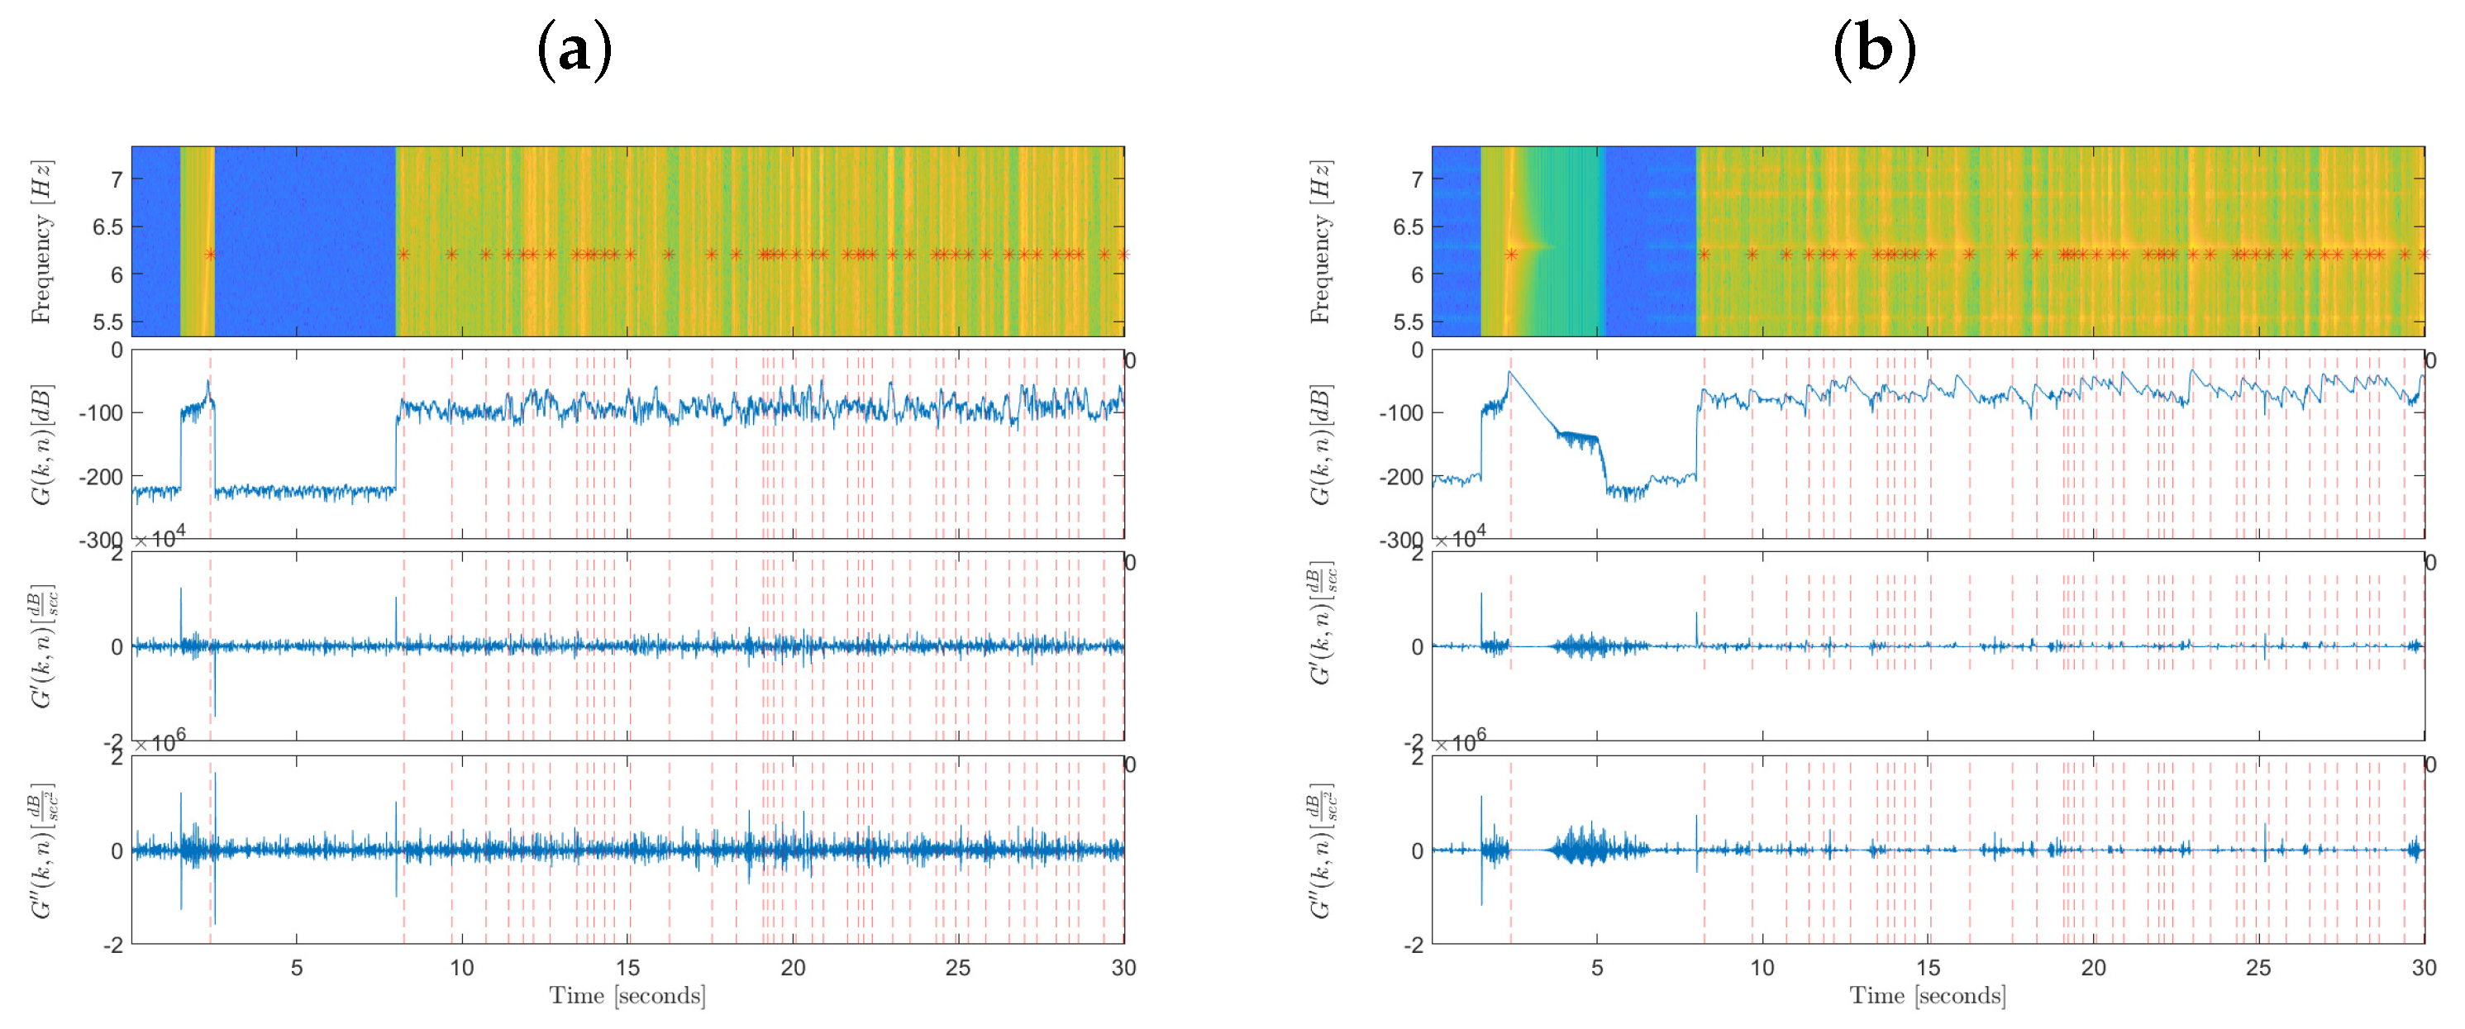Select the "15" time tick in panel (a)

coord(627,968)
